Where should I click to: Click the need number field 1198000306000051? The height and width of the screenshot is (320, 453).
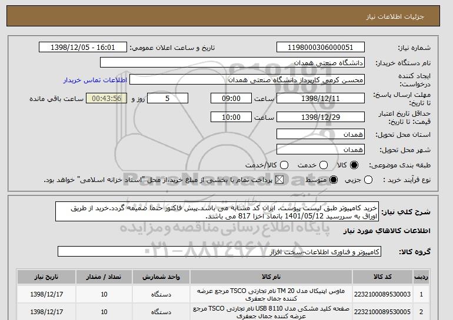[x=321, y=48]
